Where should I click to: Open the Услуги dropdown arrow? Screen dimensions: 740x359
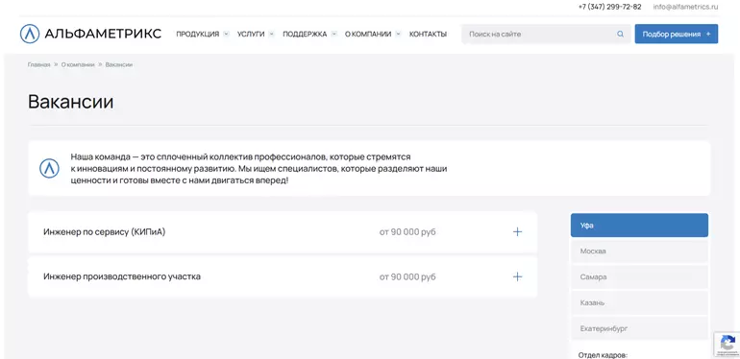click(271, 34)
